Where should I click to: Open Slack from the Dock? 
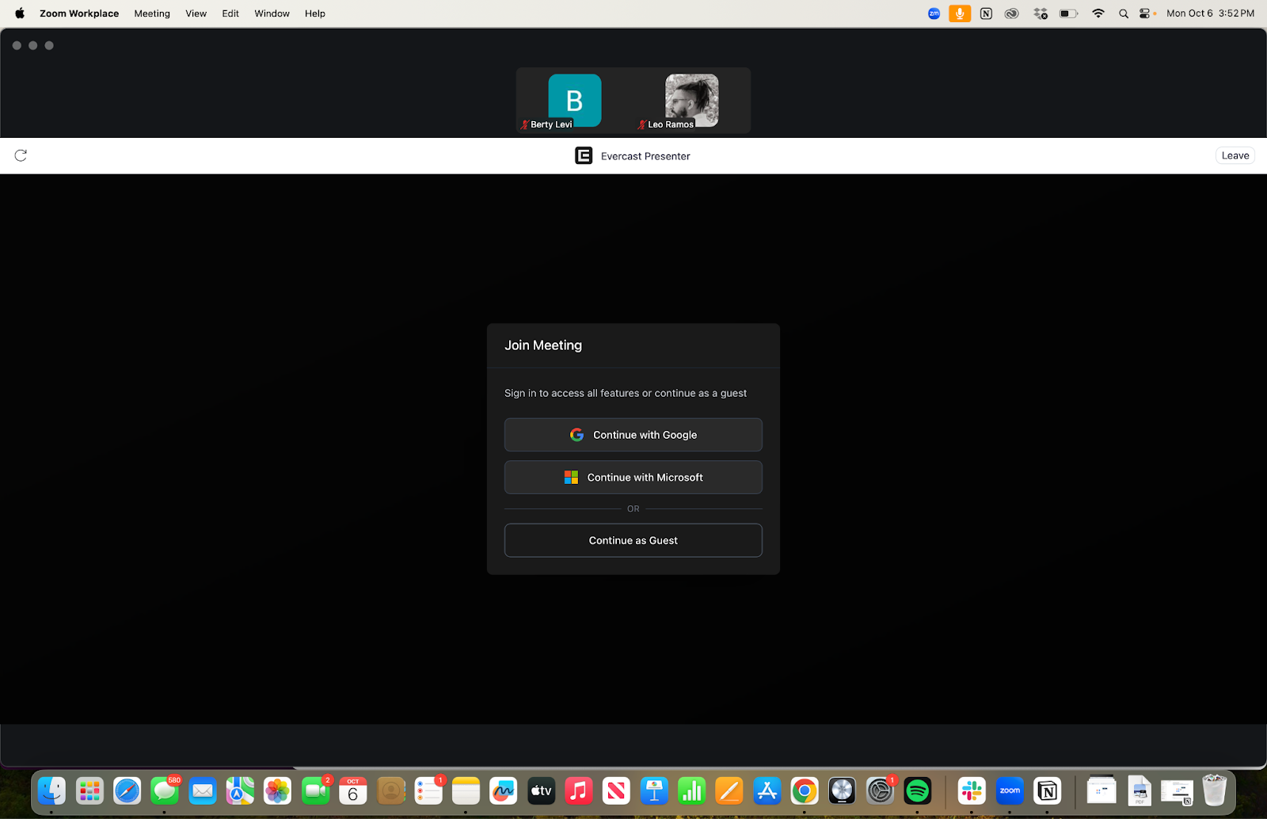click(972, 790)
